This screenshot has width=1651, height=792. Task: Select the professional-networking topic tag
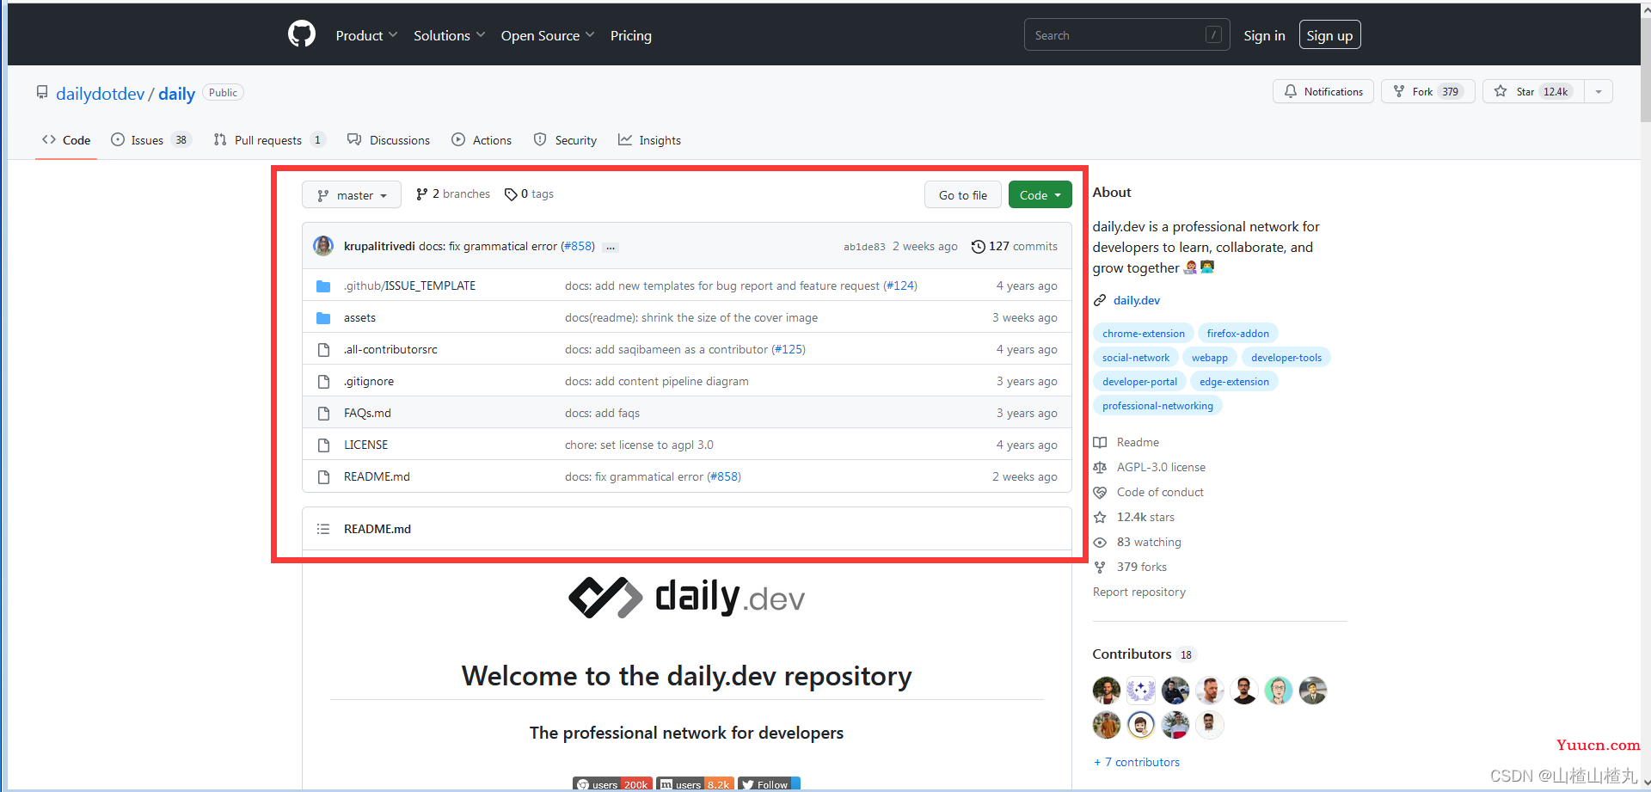[1157, 406]
